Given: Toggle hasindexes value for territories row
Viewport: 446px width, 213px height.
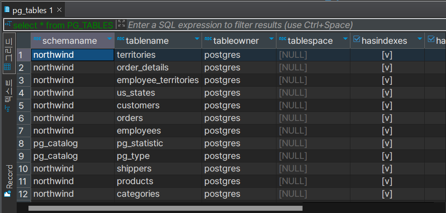Looking at the screenshot, I should tap(387, 55).
